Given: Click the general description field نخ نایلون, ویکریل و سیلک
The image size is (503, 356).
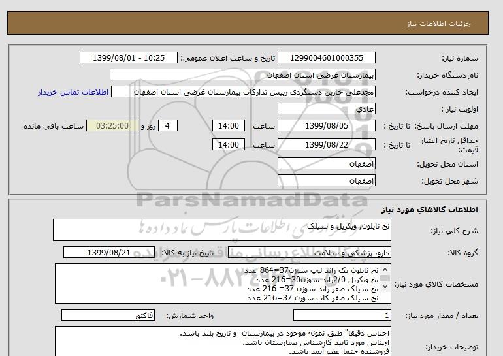Looking at the screenshot, I should pos(222,230).
